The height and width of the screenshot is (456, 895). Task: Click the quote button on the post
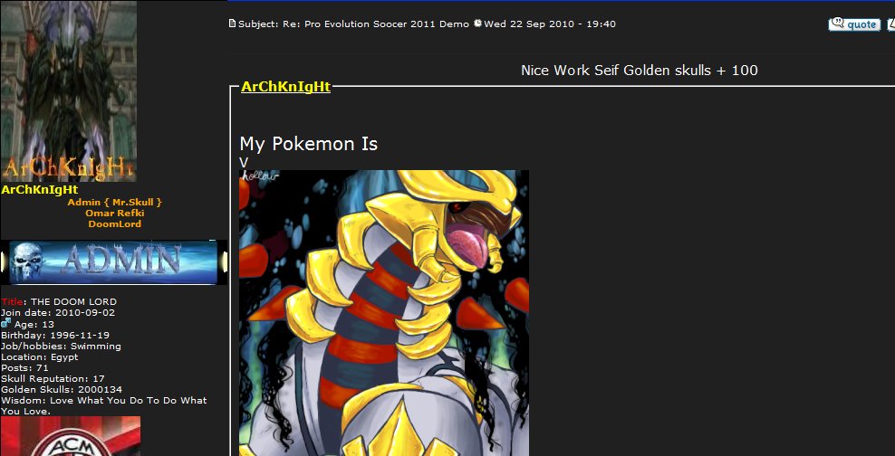(854, 24)
